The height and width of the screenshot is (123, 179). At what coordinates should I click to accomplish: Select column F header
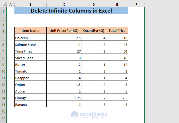[136, 5]
